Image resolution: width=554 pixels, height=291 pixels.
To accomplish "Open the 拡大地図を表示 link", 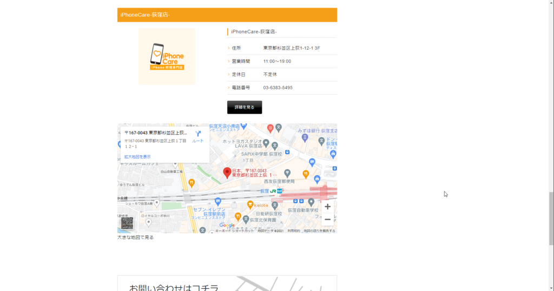I will (137, 157).
